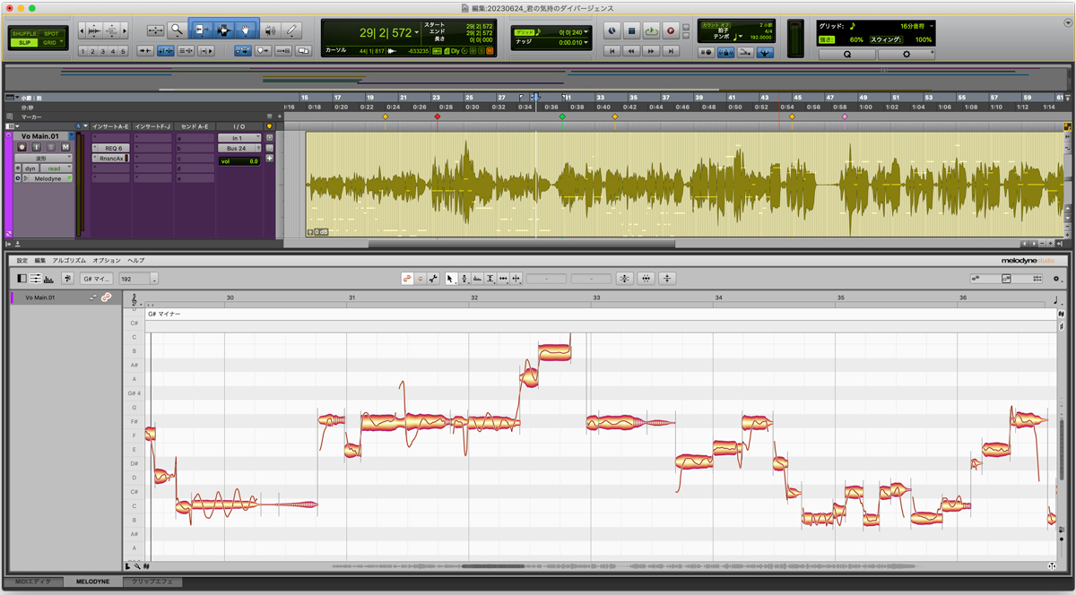The image size is (1076, 595).
Task: Select zoom preset 5
Action: pyautogui.click(x=123, y=52)
